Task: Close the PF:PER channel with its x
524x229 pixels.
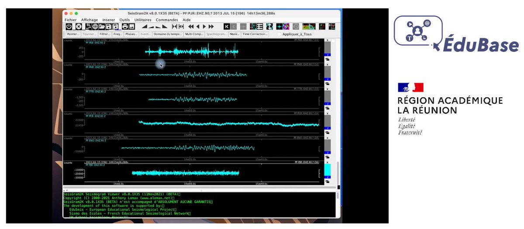Action: pyautogui.click(x=327, y=40)
